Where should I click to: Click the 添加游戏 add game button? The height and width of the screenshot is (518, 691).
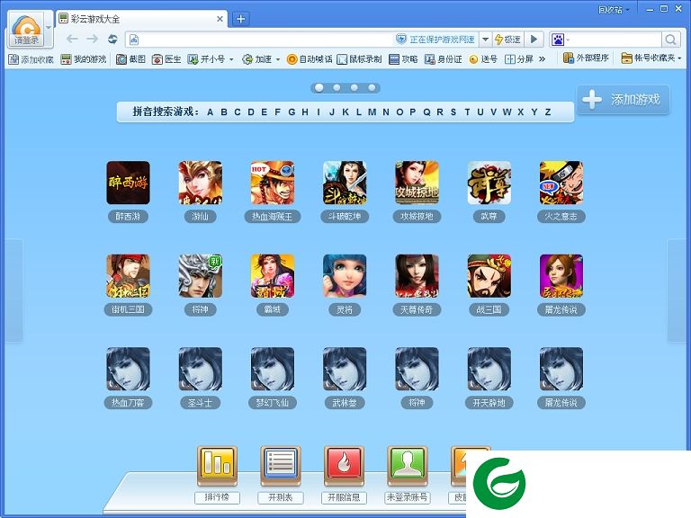click(624, 100)
